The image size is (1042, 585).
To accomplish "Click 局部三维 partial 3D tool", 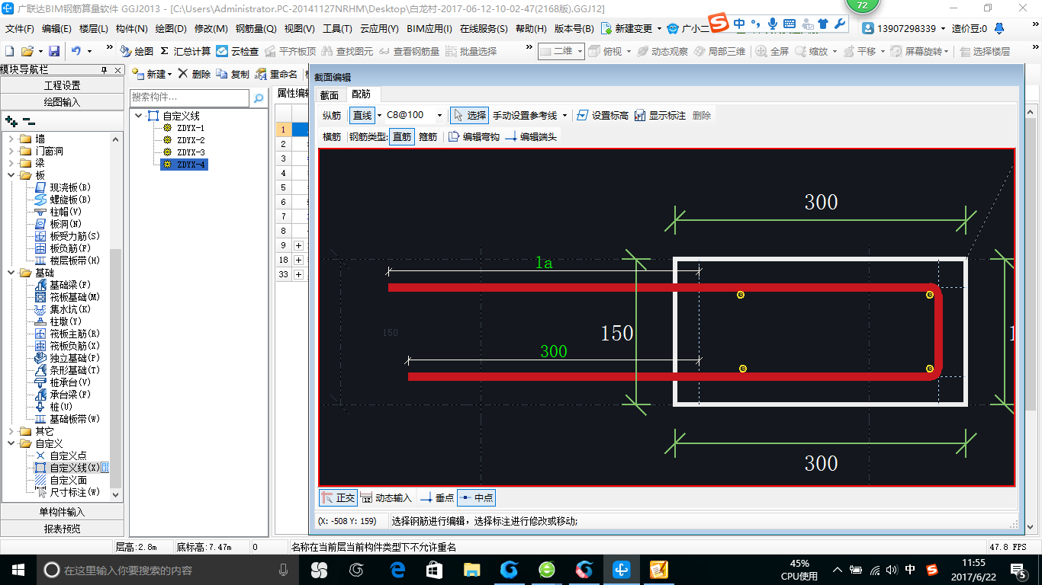I will (719, 51).
